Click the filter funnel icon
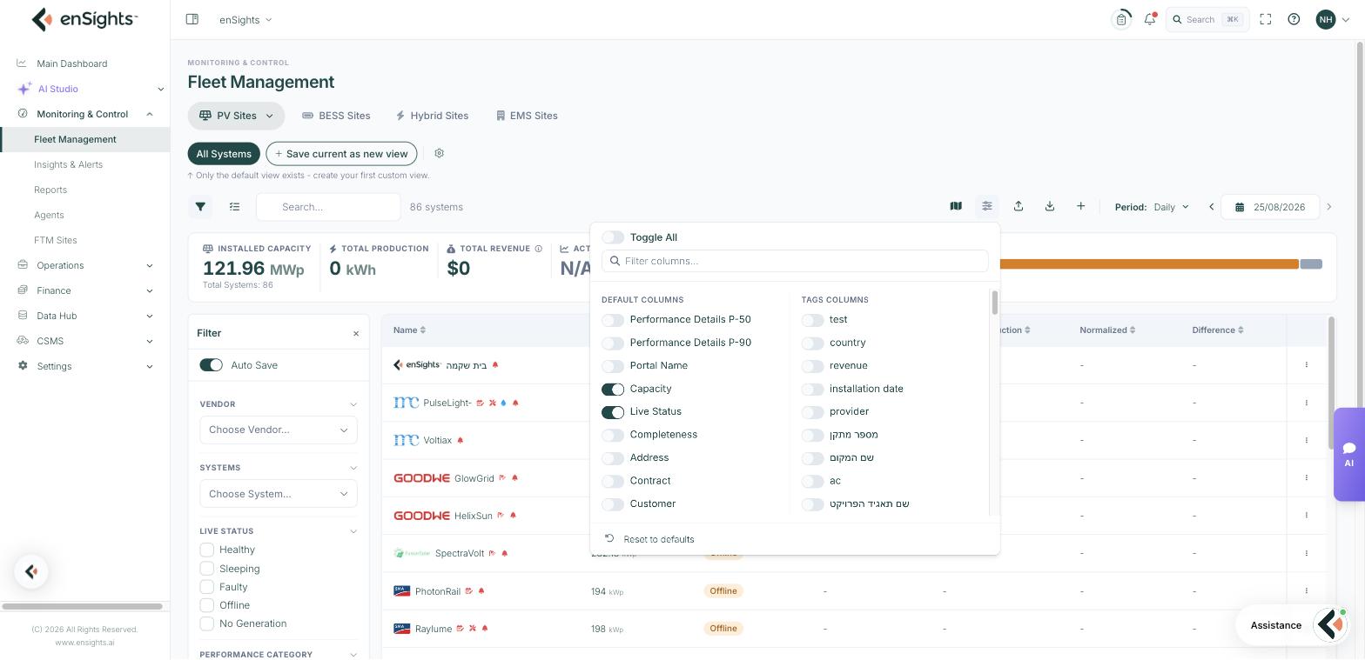The image size is (1365, 660). pos(200,207)
